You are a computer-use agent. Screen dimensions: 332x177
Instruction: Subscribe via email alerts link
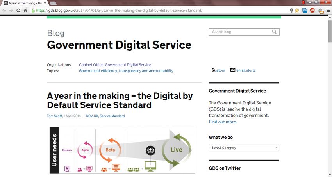246,70
